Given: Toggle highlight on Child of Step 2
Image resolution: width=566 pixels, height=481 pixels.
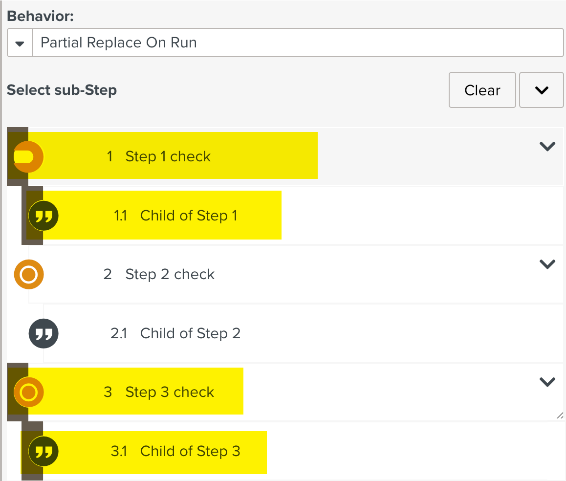Looking at the screenshot, I should point(190,333).
